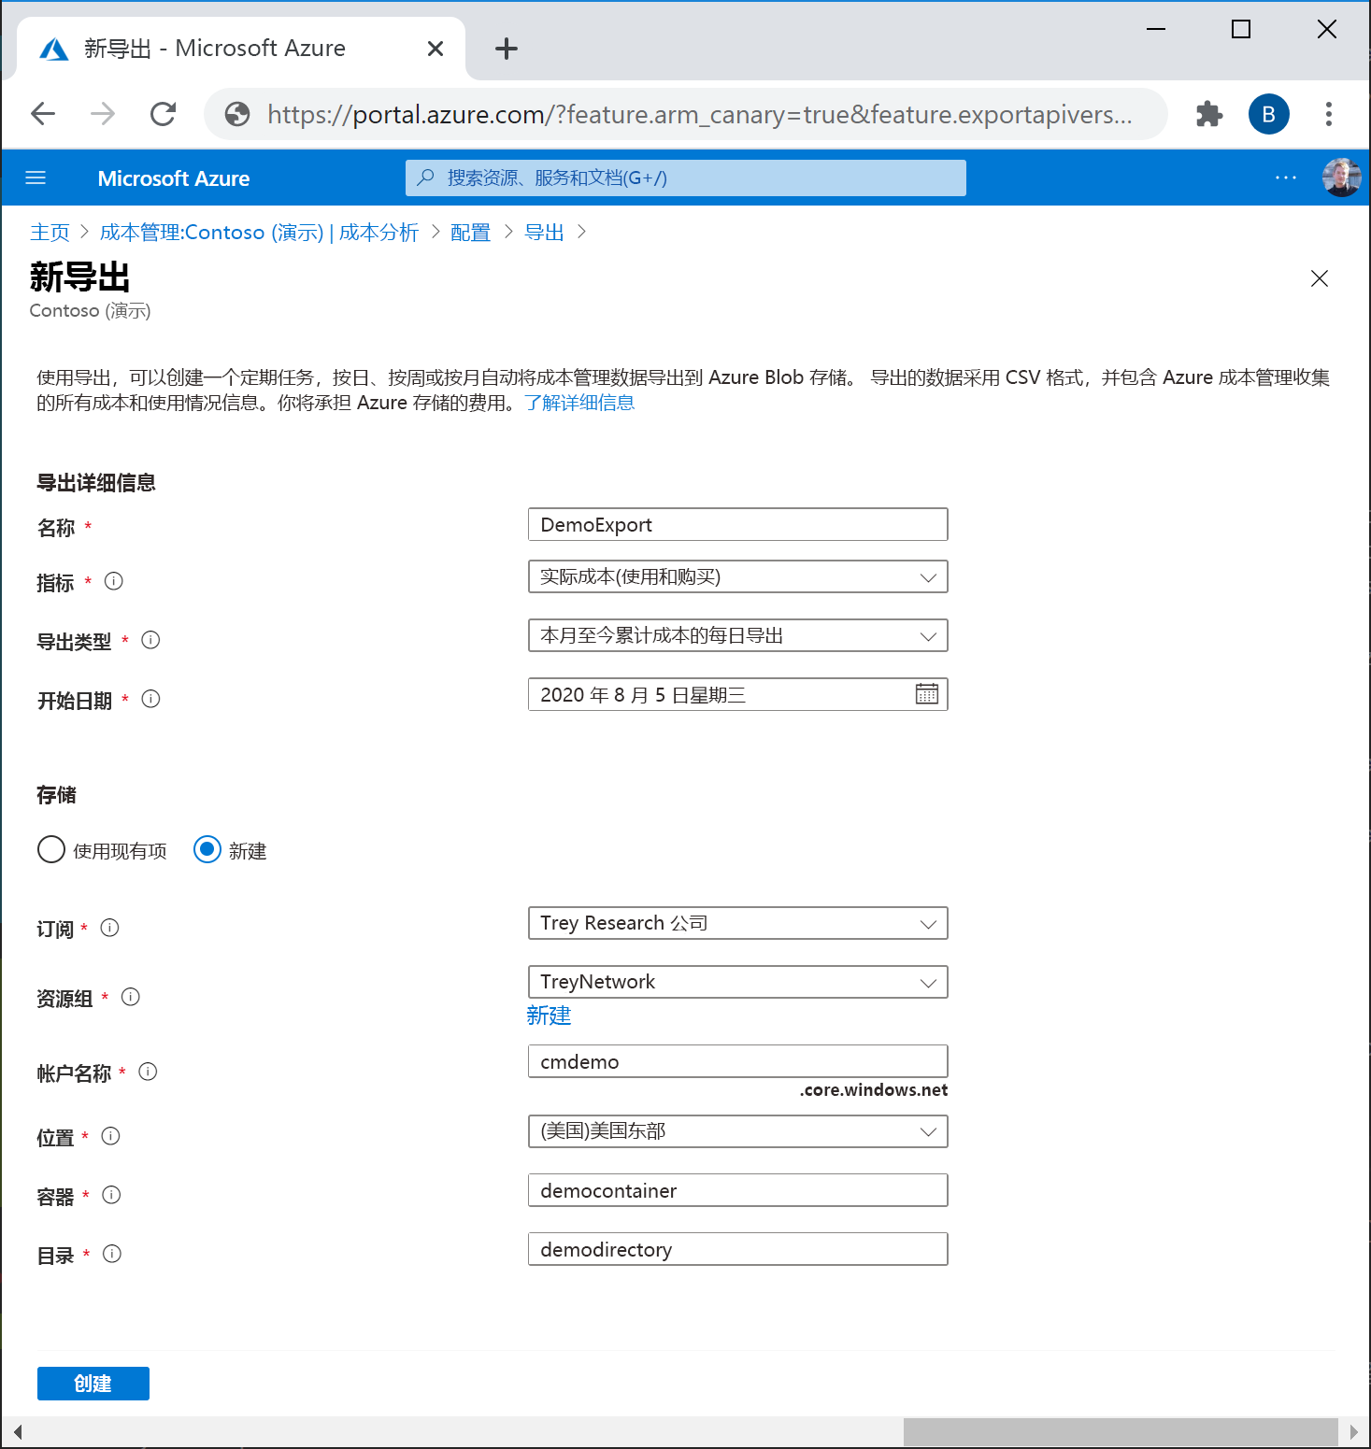Open 了解详细信息 link
Image resolution: width=1371 pixels, height=1449 pixels.
coord(579,403)
